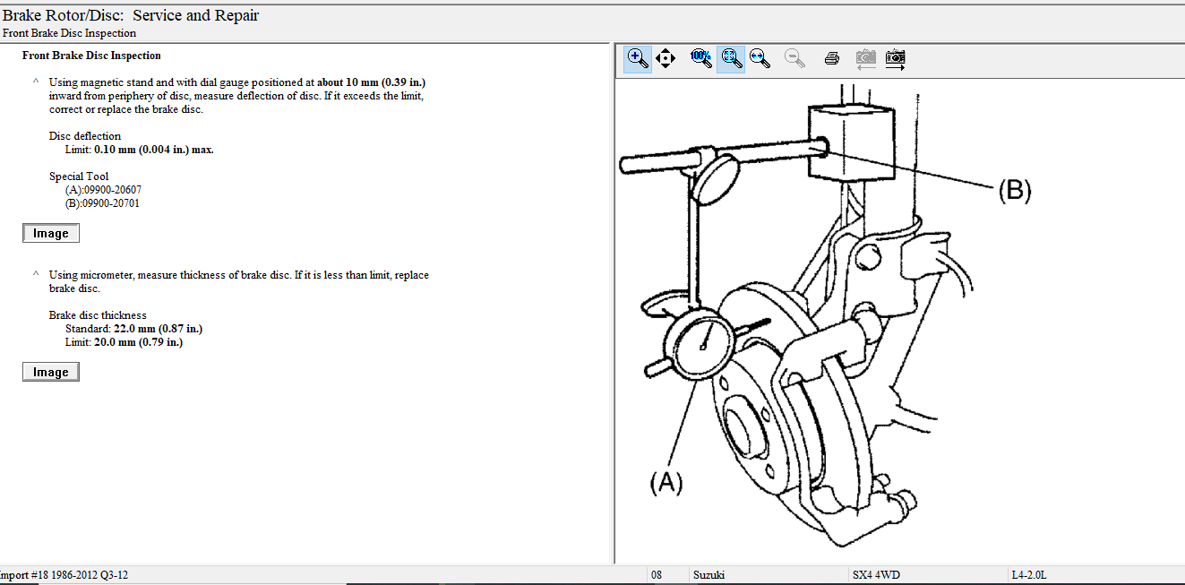The image size is (1185, 585).
Task: Print the brake disc diagram
Action: (831, 58)
